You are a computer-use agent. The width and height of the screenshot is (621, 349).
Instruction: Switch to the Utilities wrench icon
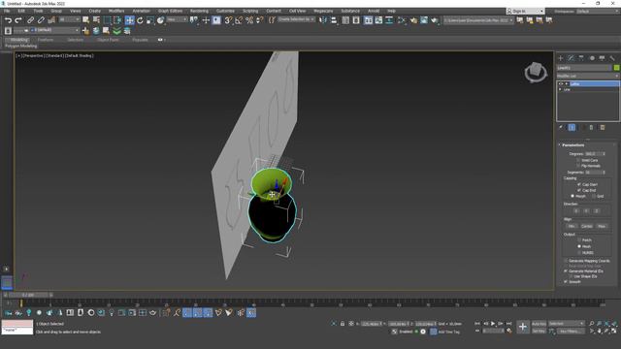[x=612, y=58]
